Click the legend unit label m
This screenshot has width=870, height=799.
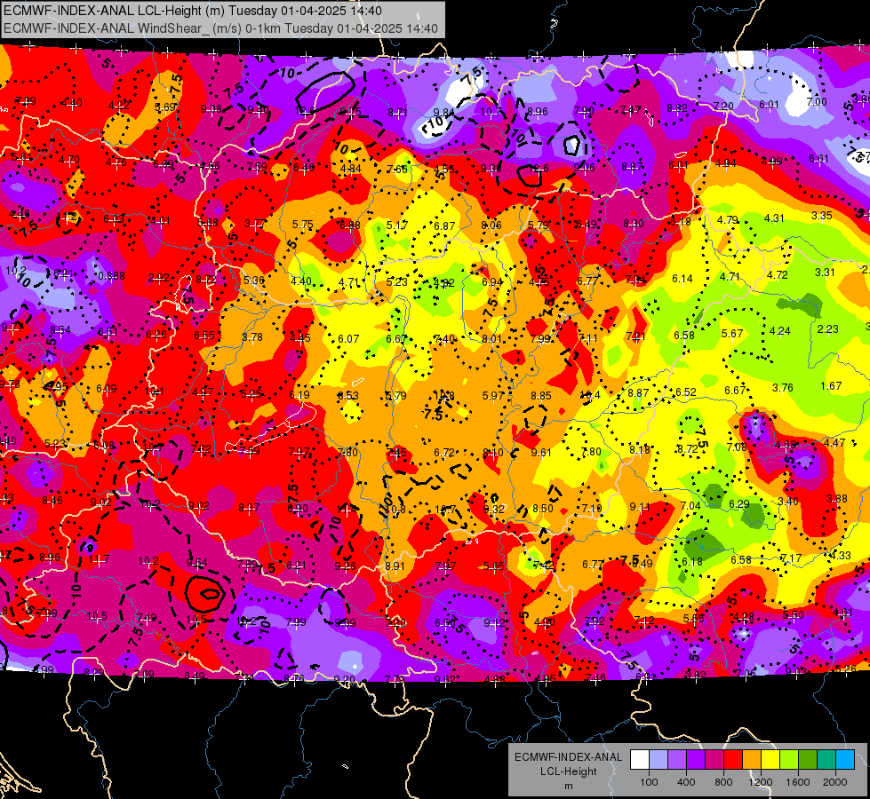(x=568, y=787)
